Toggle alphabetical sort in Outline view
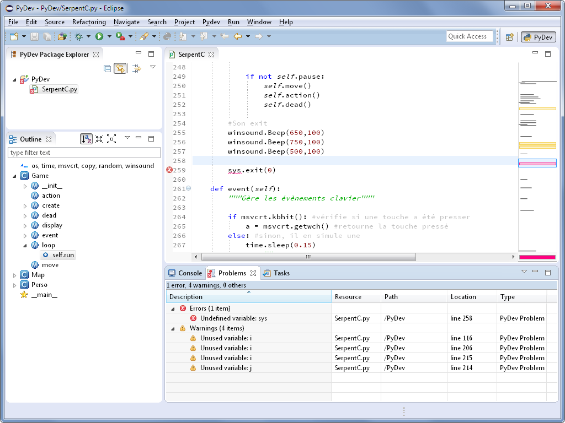Image resolution: width=565 pixels, height=423 pixels. point(86,139)
